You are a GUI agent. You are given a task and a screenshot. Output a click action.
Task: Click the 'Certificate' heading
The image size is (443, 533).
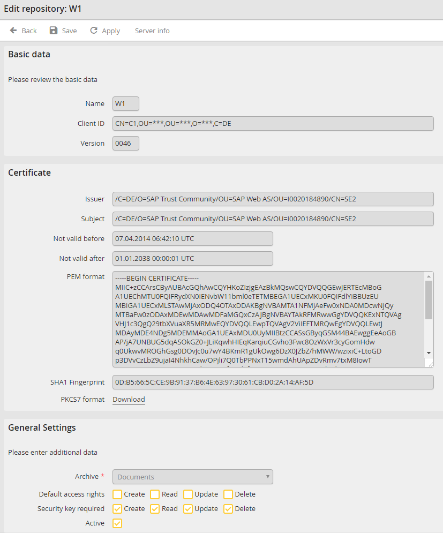coord(29,172)
